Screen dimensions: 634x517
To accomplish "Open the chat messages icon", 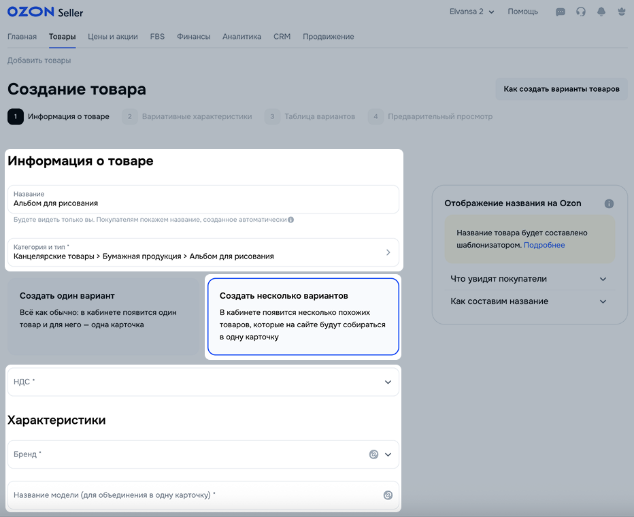I will pyautogui.click(x=561, y=12).
